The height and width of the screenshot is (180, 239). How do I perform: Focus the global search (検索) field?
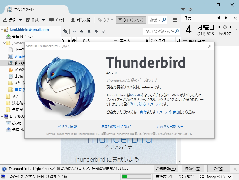click(157, 20)
